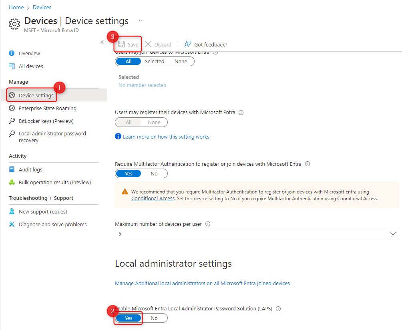Open No member selected link
This screenshot has width=402, height=330.
pos(142,85)
